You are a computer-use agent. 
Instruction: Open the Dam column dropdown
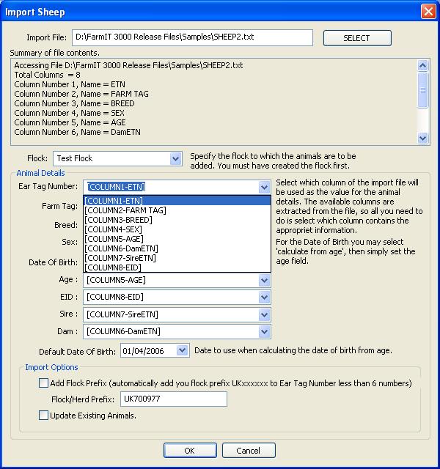pos(264,332)
